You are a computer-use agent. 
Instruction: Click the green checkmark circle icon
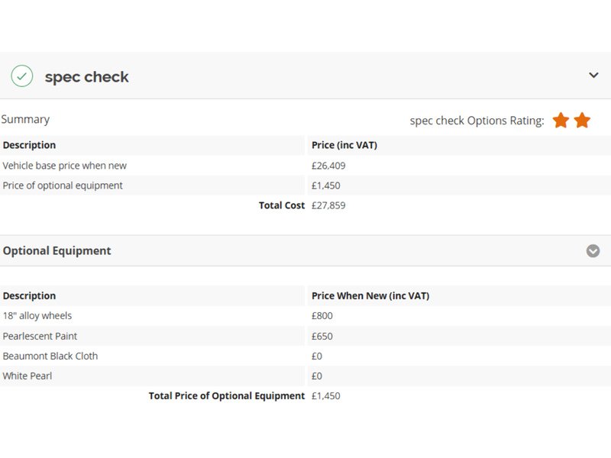[22, 76]
